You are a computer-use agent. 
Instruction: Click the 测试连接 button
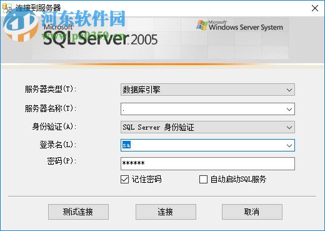click(78, 212)
